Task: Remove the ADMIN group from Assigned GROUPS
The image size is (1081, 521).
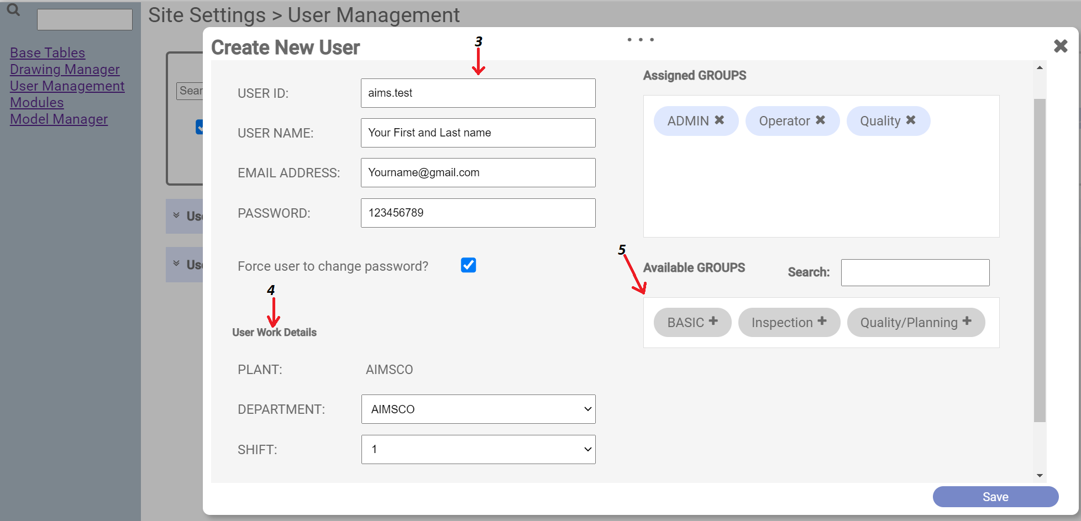Action: pyautogui.click(x=720, y=120)
